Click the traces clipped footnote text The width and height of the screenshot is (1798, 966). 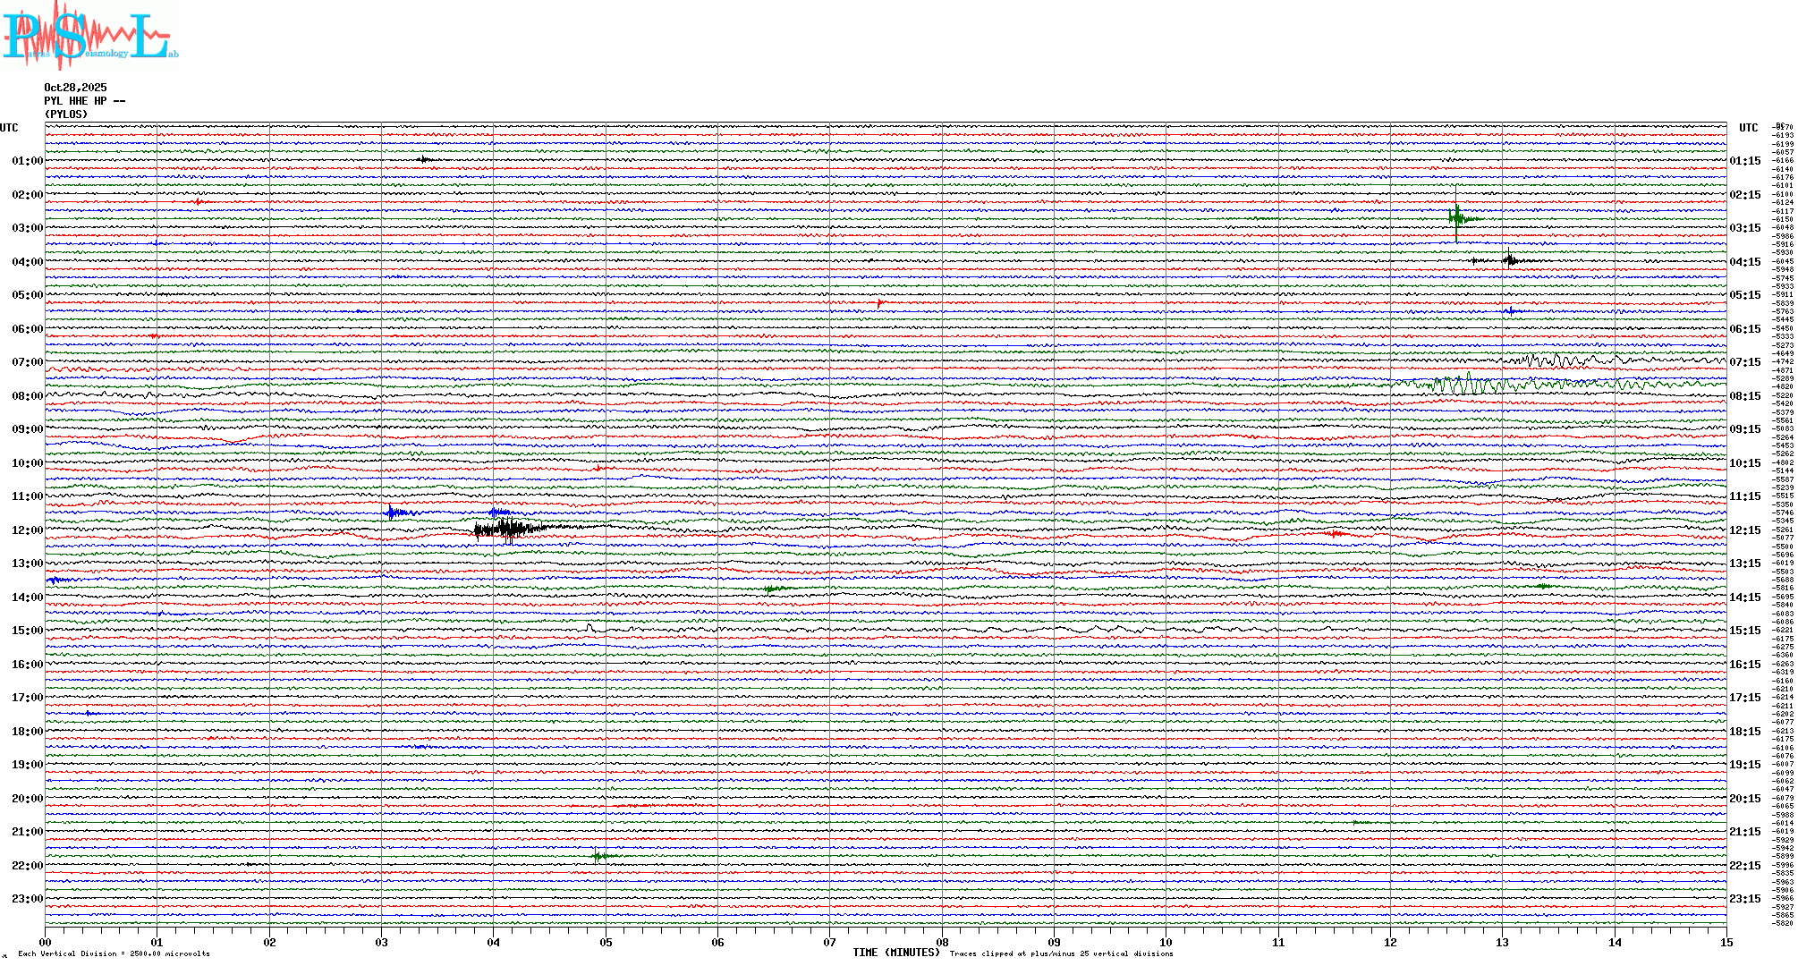click(1061, 953)
